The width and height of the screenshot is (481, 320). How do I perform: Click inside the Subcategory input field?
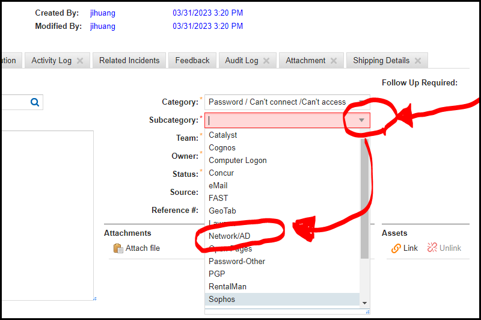coord(277,120)
